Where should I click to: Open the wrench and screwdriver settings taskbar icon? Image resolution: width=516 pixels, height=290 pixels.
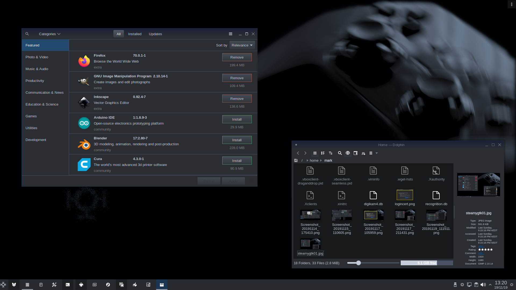54,285
